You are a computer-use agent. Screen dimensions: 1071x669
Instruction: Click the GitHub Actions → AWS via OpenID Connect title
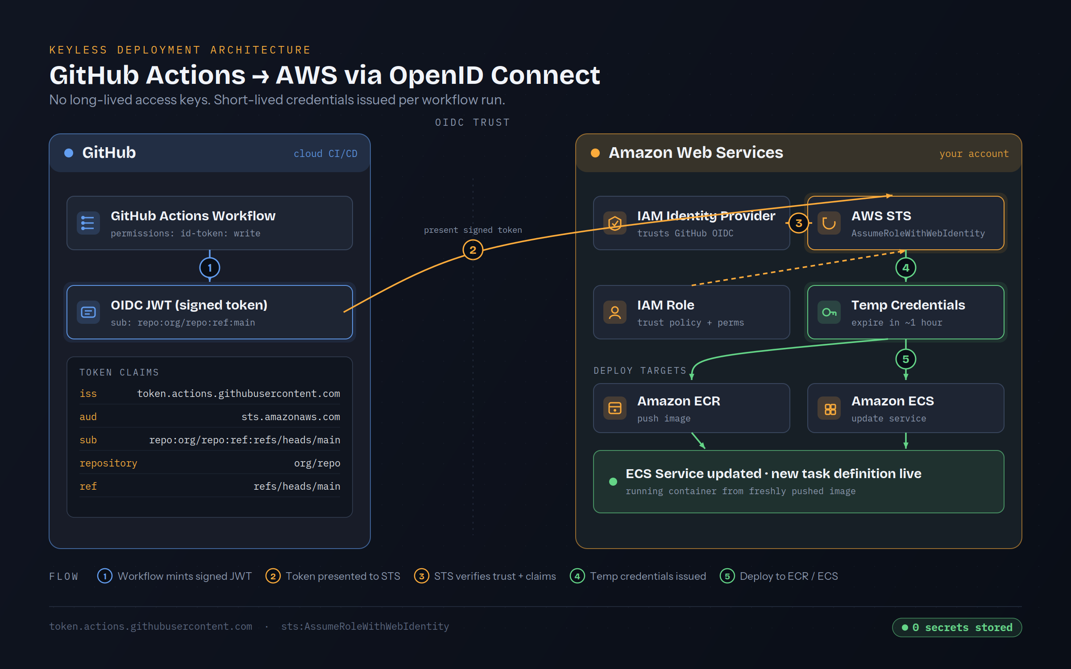pyautogui.click(x=324, y=74)
